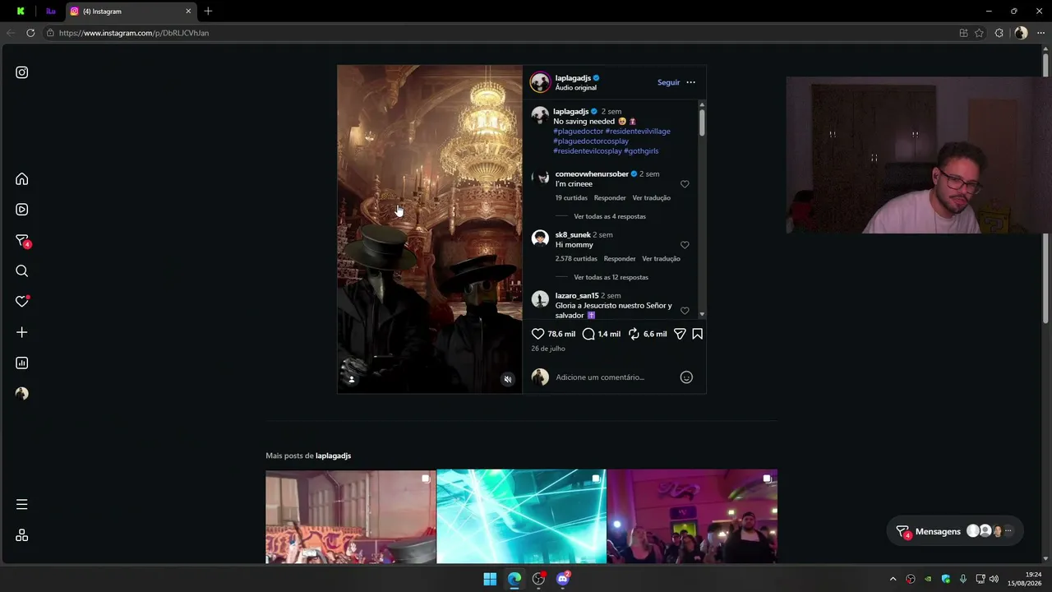Save the post with the bookmark icon
This screenshot has height=592, width=1052.
pos(697,334)
